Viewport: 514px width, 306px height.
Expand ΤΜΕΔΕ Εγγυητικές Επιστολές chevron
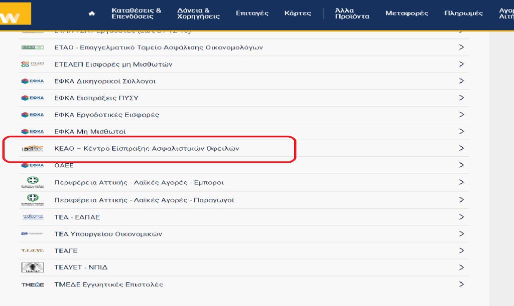(x=461, y=284)
